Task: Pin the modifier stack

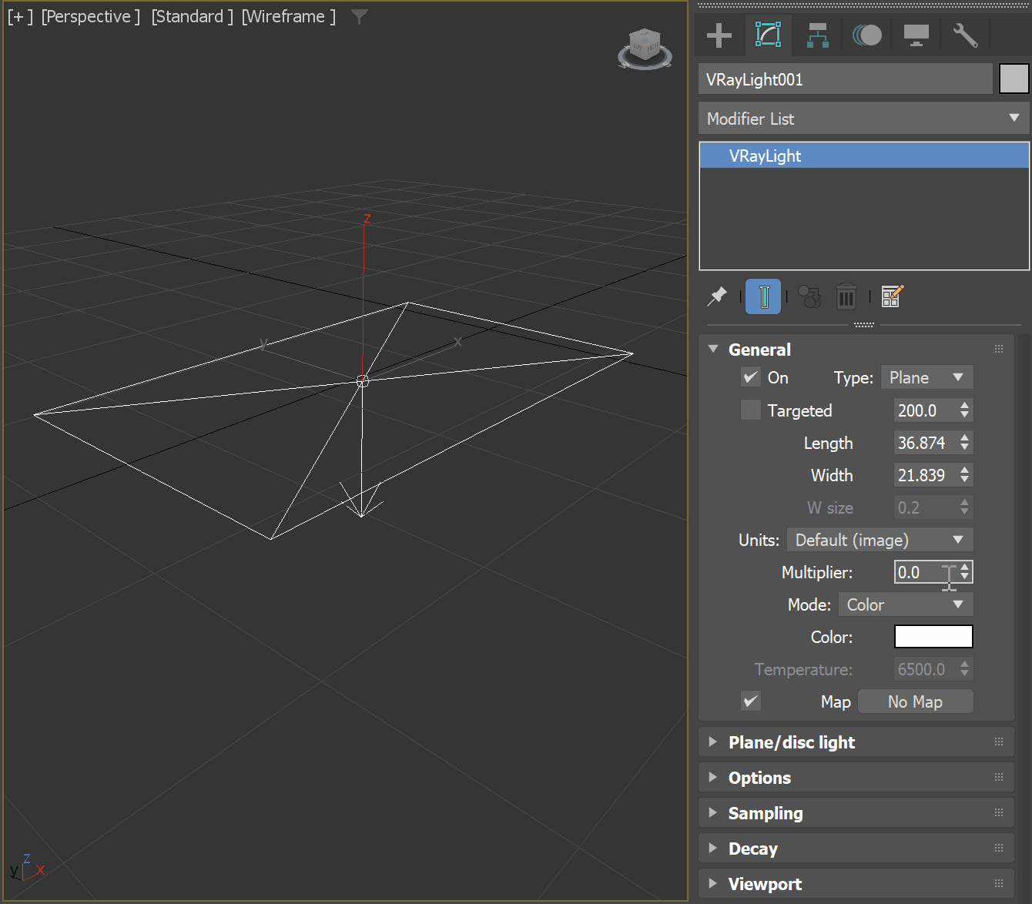Action: (717, 296)
